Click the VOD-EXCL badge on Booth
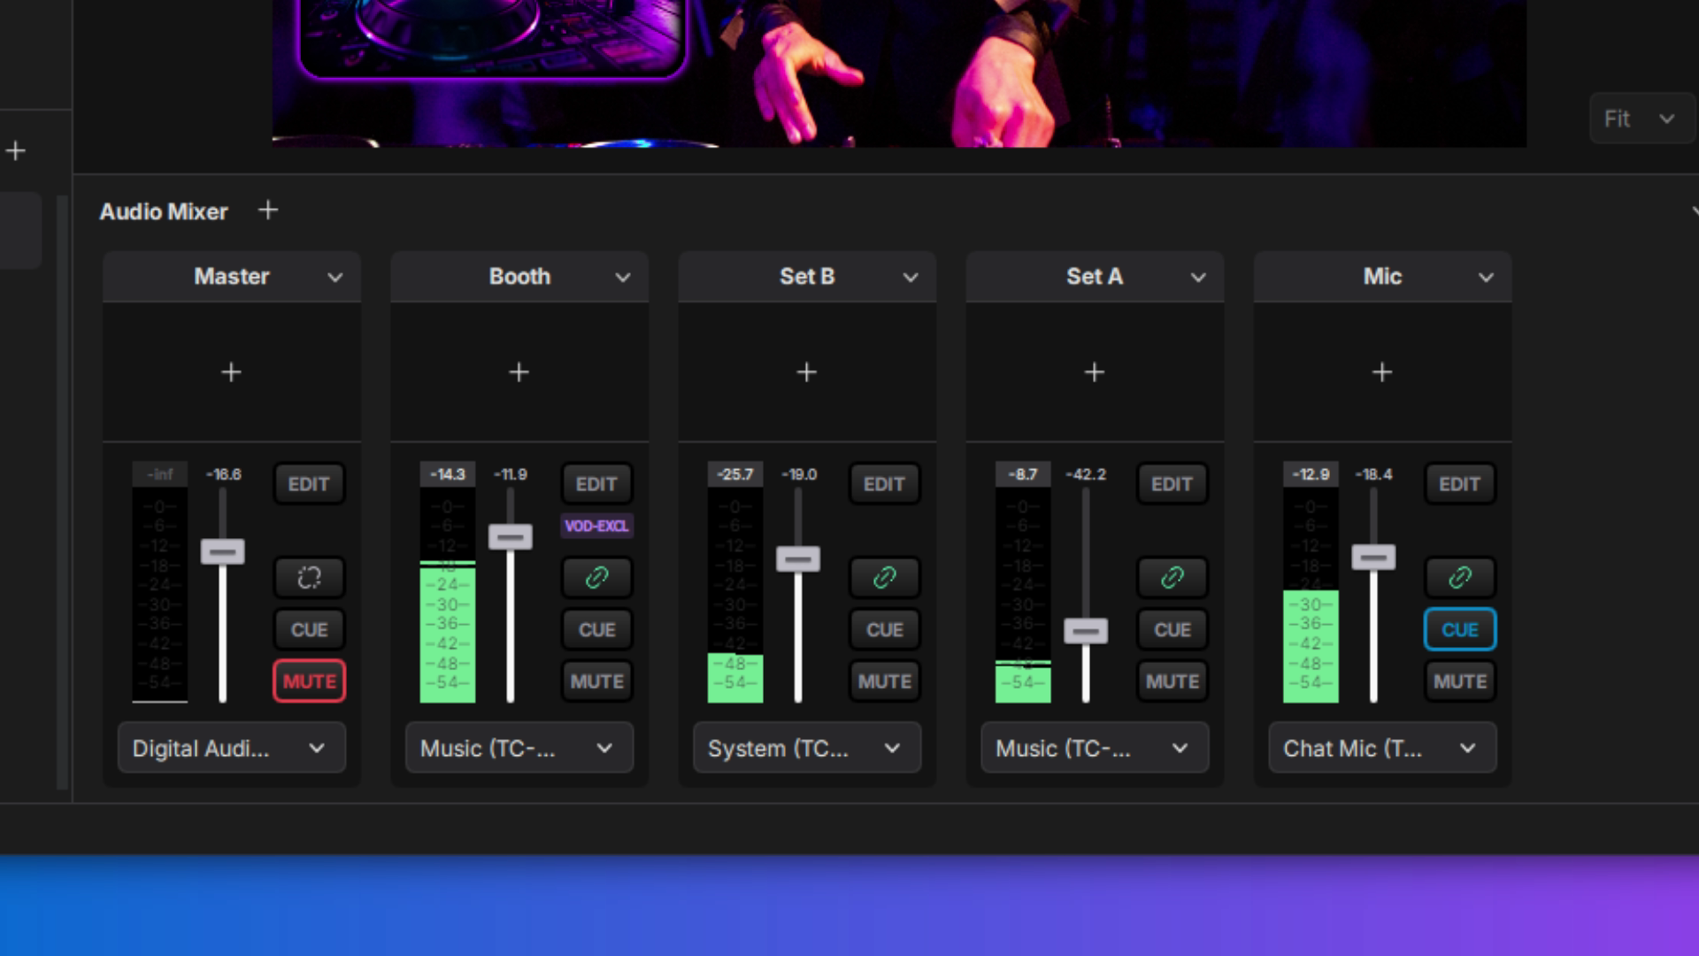The height and width of the screenshot is (956, 1699). click(x=596, y=526)
